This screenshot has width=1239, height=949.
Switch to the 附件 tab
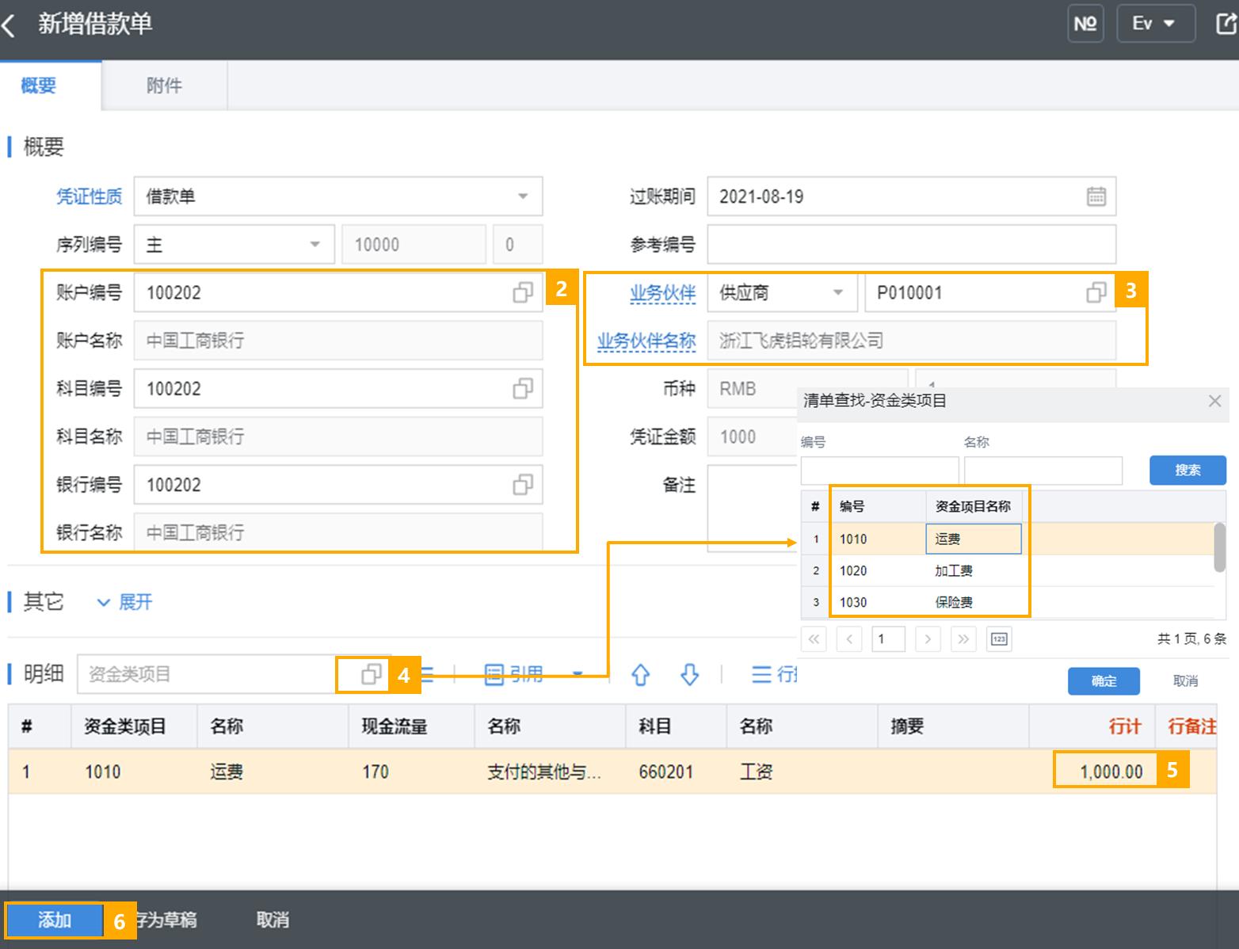coord(164,86)
